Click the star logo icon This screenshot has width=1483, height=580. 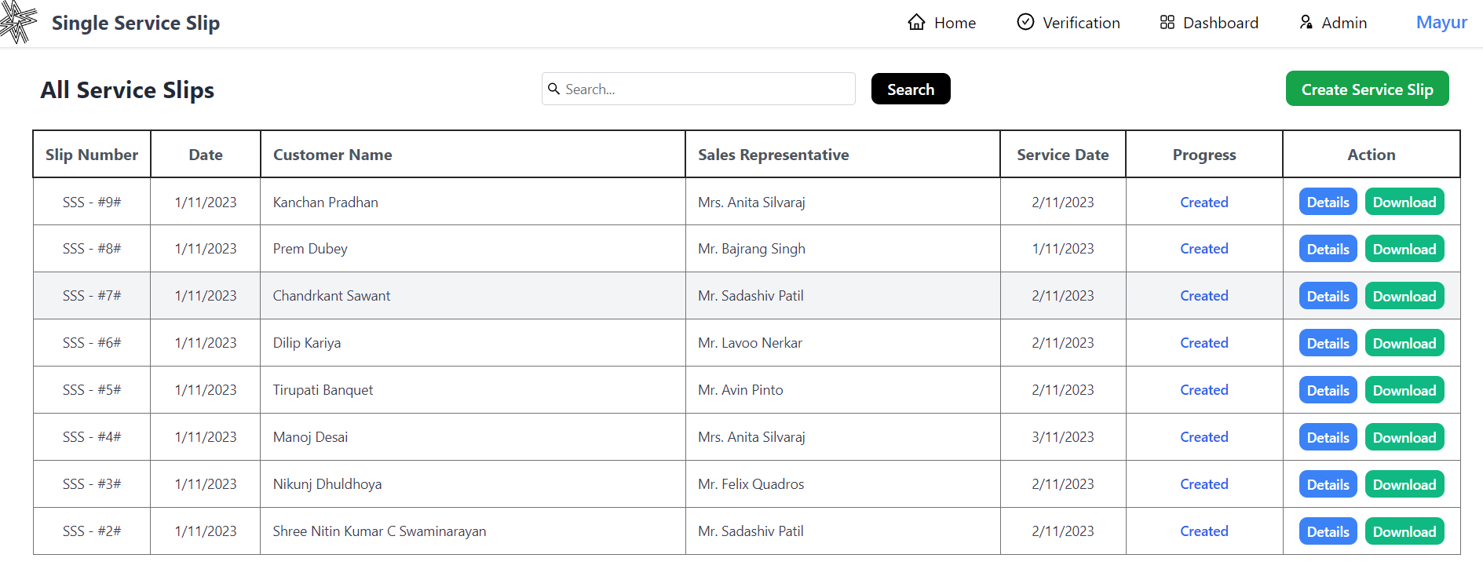[x=18, y=21]
